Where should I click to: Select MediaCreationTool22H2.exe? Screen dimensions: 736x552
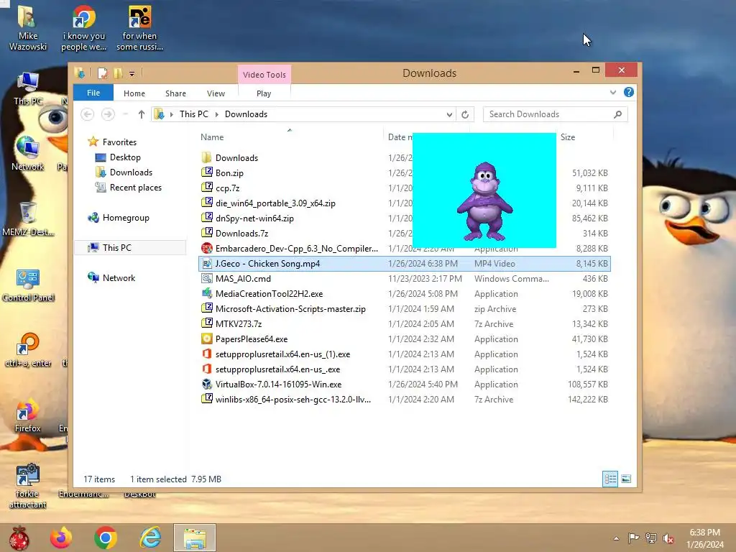click(x=269, y=293)
